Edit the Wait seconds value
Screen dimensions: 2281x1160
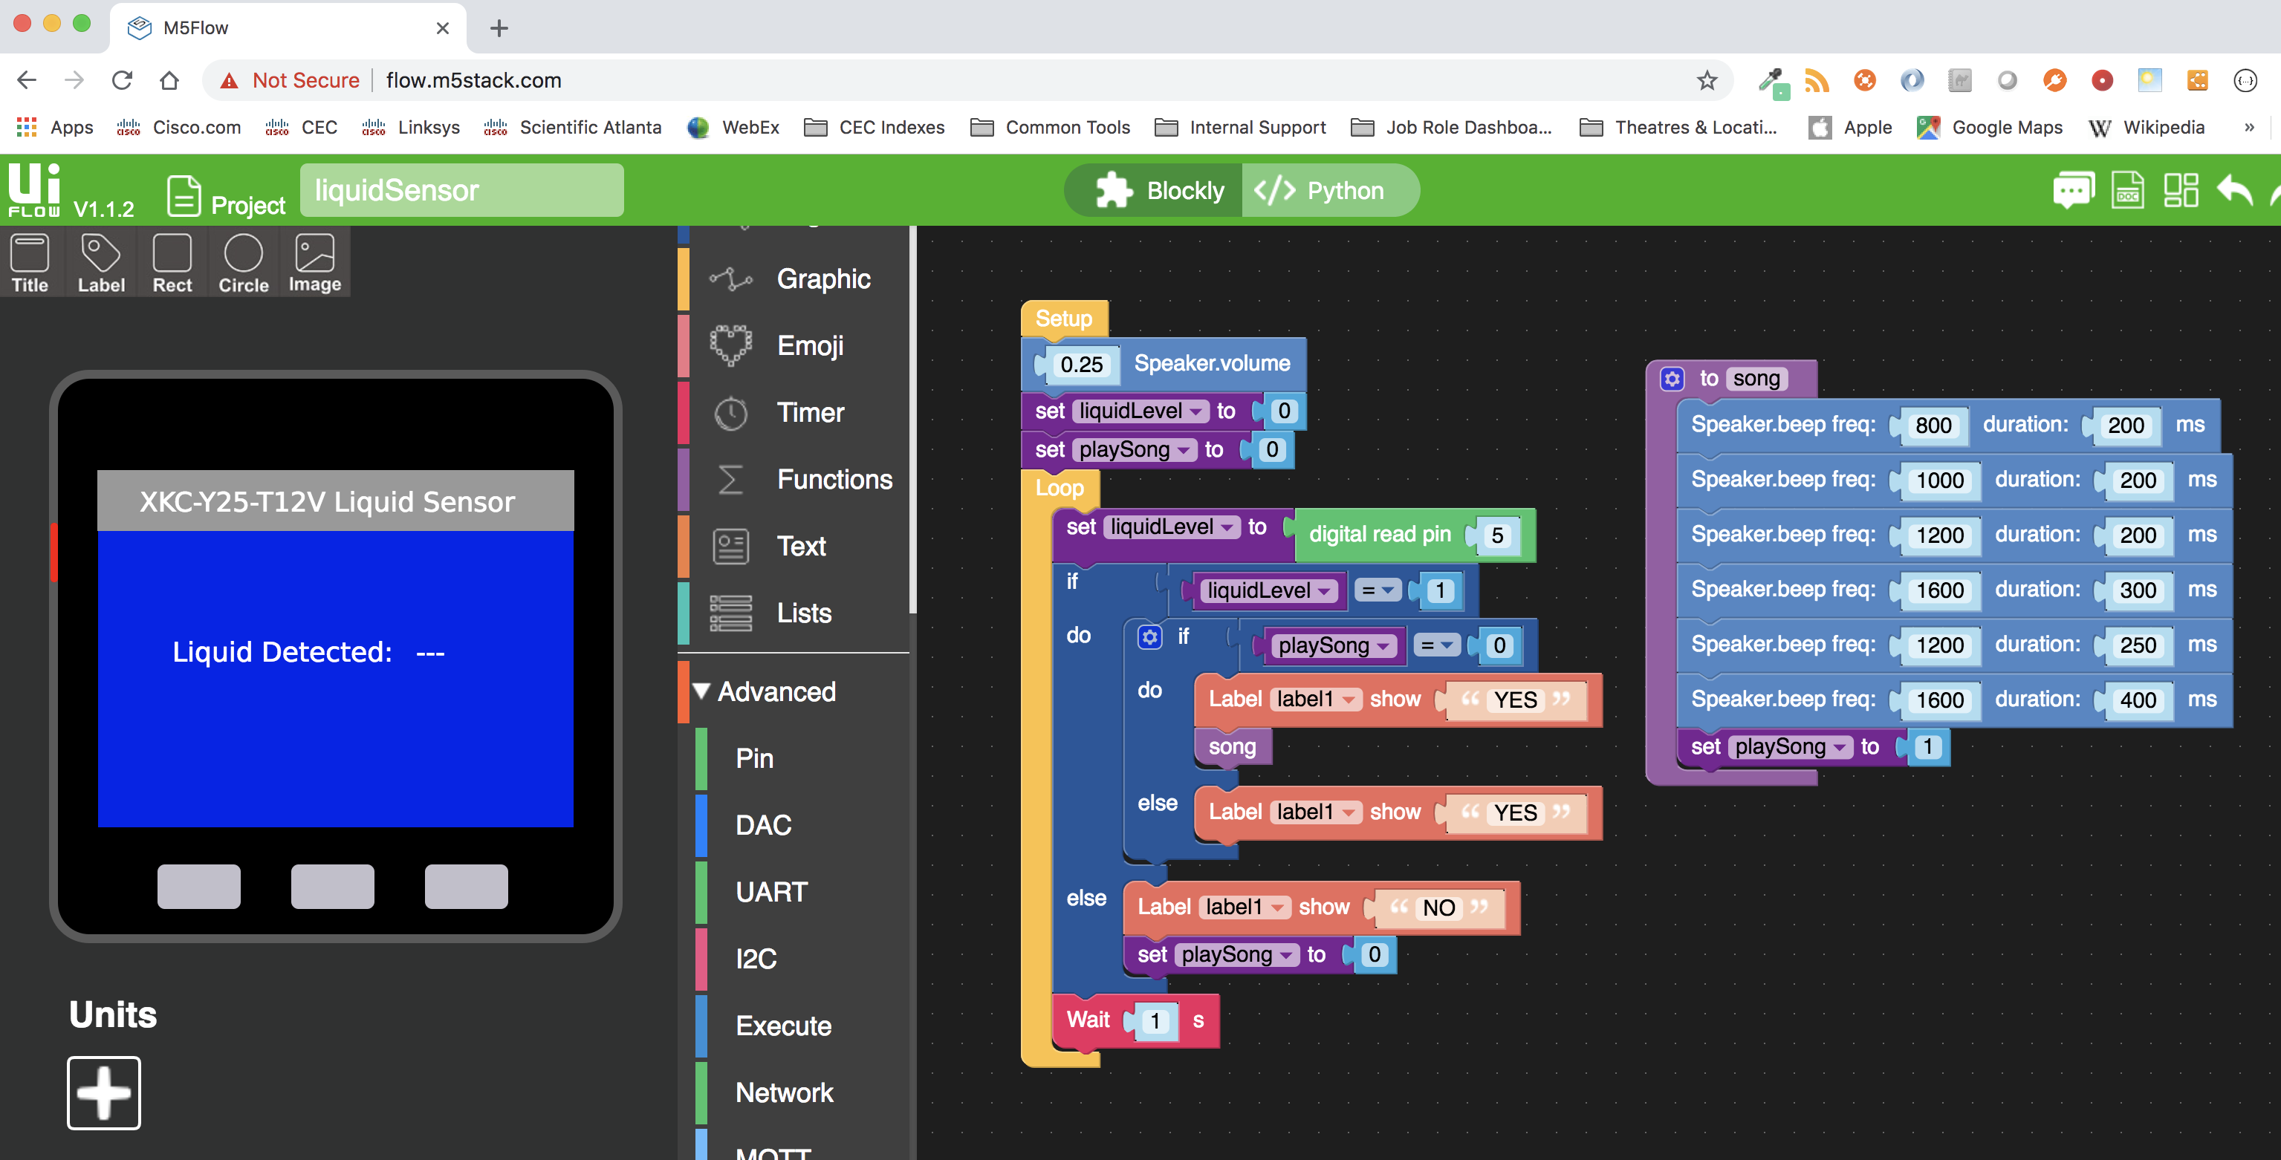(1155, 1021)
